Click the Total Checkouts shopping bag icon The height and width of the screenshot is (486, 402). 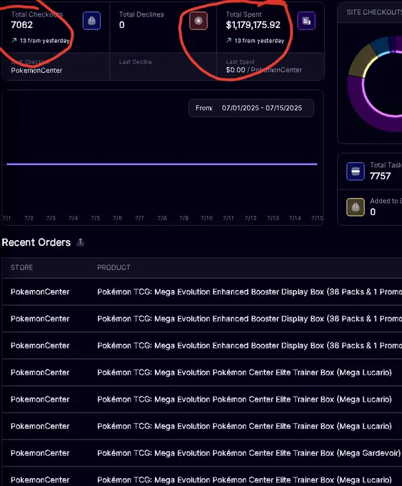click(x=91, y=21)
